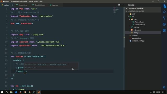Click the split editor icon
167x94 pixels.
pos(119,5)
